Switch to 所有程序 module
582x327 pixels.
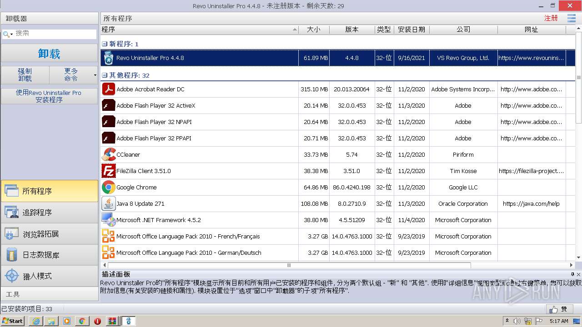pyautogui.click(x=49, y=191)
